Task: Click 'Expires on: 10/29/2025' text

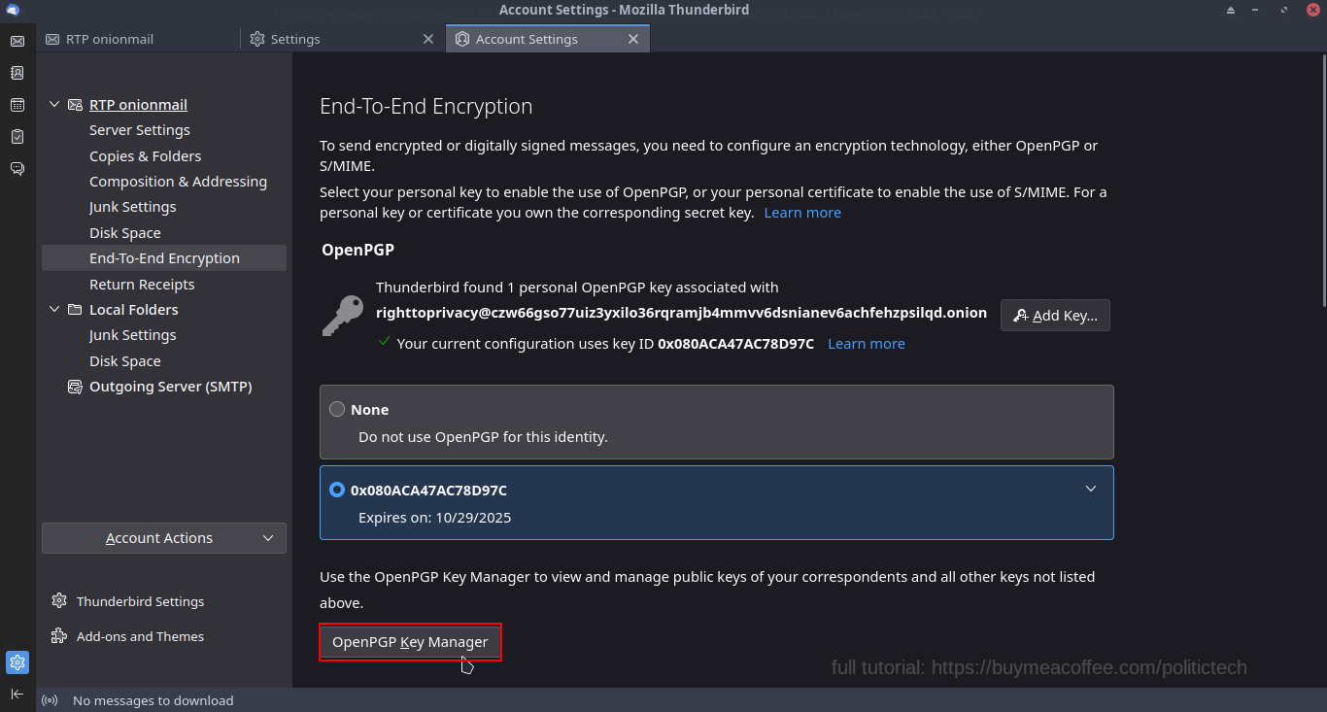Action: pyautogui.click(x=435, y=518)
